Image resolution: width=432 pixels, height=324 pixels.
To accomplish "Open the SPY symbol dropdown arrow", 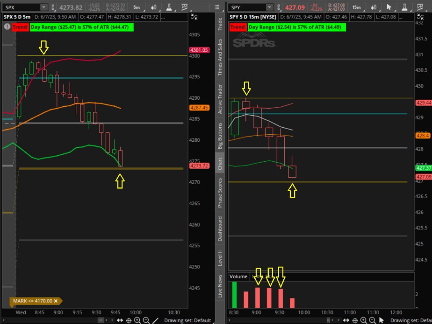I will pos(269,7).
